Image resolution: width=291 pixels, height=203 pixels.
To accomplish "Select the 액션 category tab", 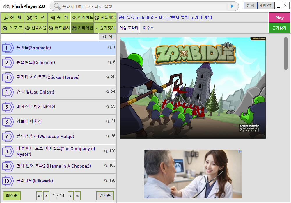I will click(36, 18).
